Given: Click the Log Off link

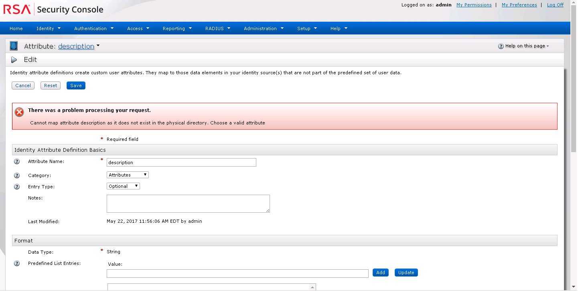Looking at the screenshot, I should click(x=555, y=5).
